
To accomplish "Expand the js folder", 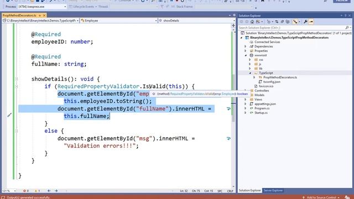I will pos(250,64).
